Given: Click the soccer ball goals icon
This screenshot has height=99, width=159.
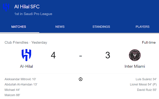Looking at the screenshot, I should (x=81, y=79).
